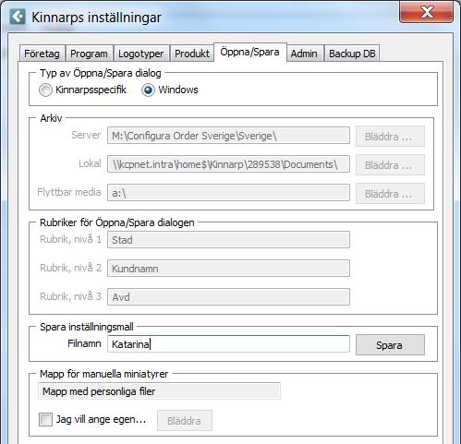Click the Kinnarps app icon in title bar
461x444 pixels.
(x=18, y=17)
